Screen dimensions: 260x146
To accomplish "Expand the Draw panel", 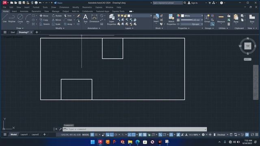I will coord(20,28).
